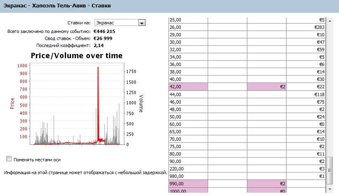Tick the Поменять местами оси checkbox
Image resolution: width=339 pixels, height=196 pixels.
click(x=9, y=159)
